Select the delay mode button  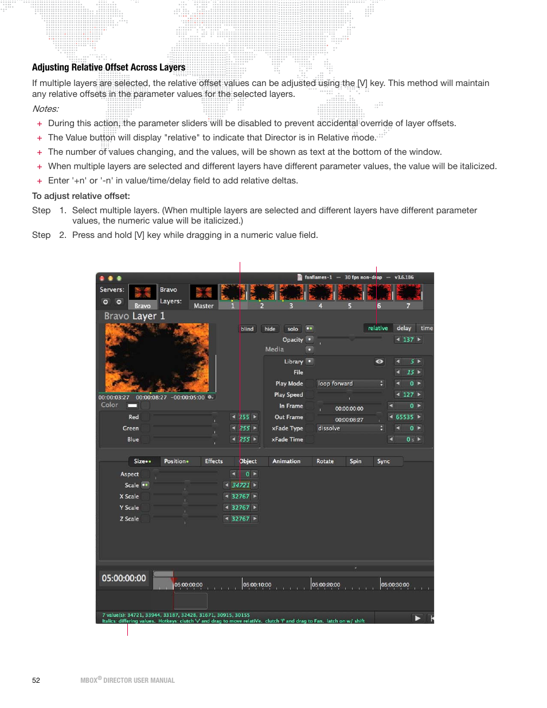tap(404, 328)
